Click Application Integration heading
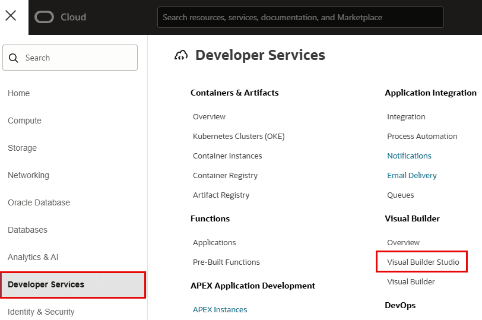This screenshot has width=482, height=320. pyautogui.click(x=431, y=93)
